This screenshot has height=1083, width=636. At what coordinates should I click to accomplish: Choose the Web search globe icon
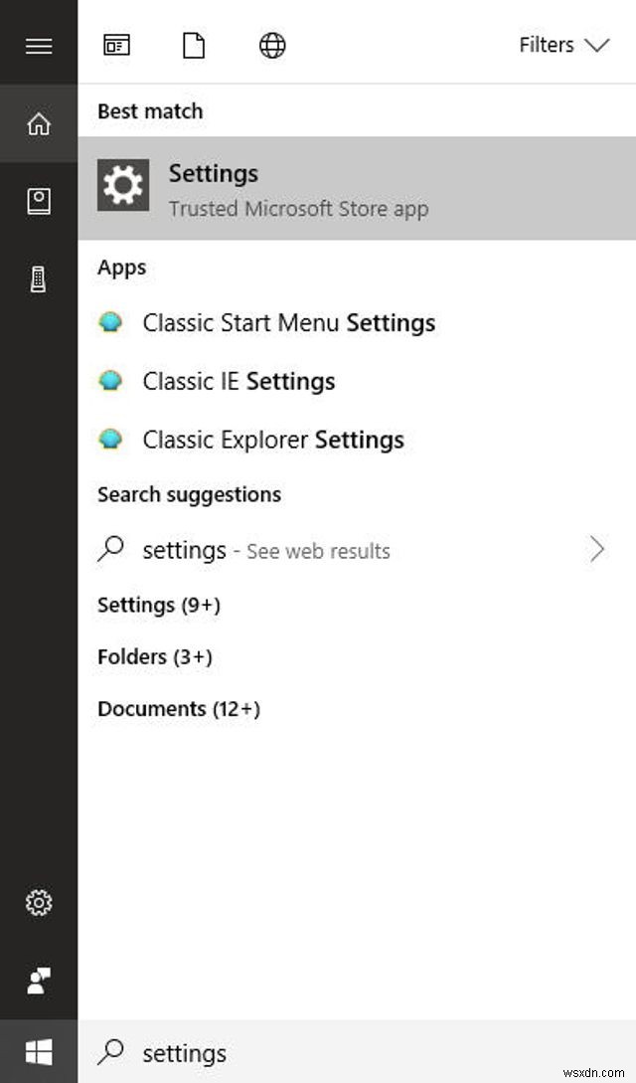click(270, 45)
